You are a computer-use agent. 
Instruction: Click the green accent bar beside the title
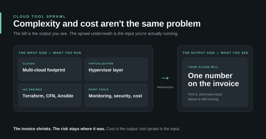pyautogui.click(x=1, y=23)
